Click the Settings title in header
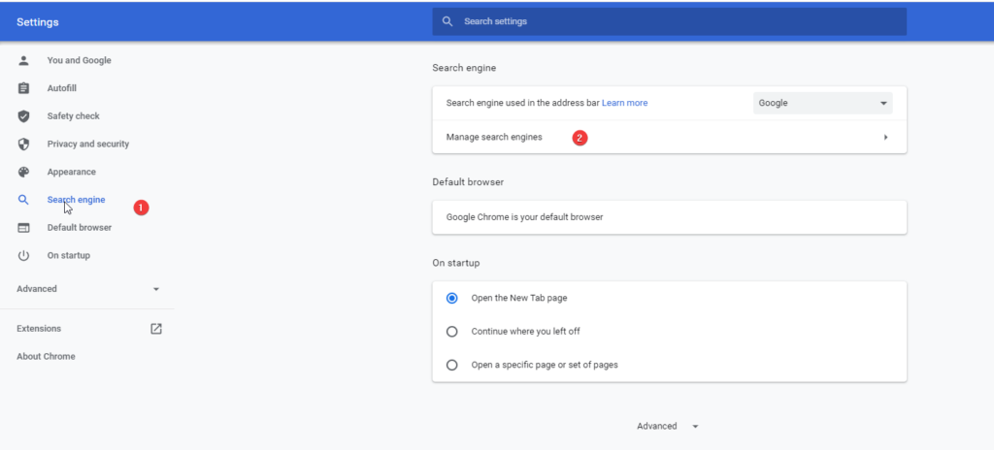Image resolution: width=994 pixels, height=450 pixels. tap(38, 22)
